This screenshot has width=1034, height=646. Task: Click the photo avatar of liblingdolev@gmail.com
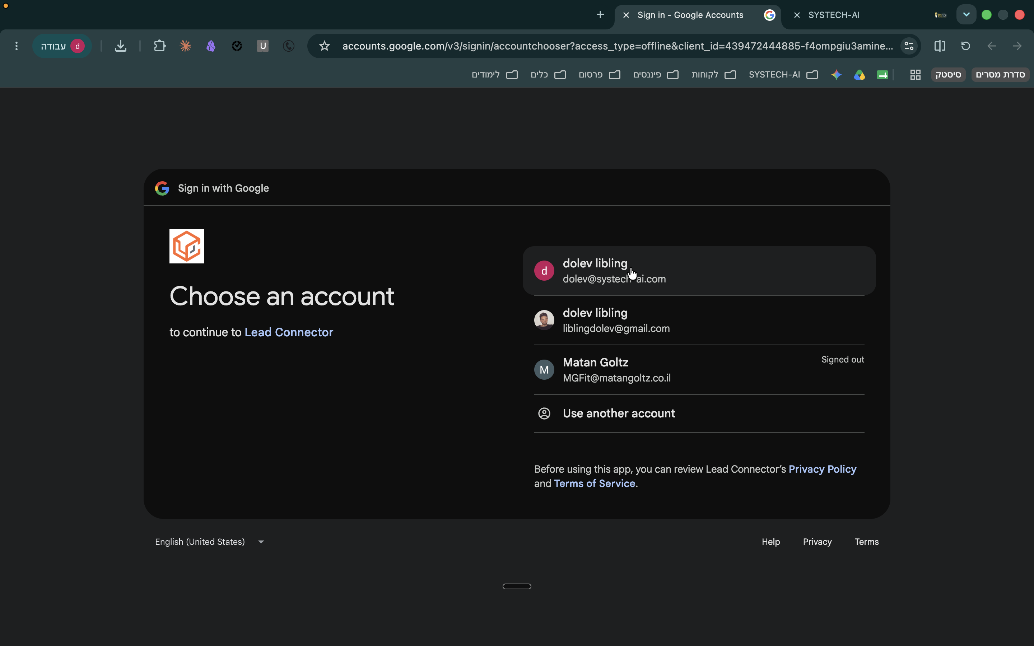click(x=544, y=320)
